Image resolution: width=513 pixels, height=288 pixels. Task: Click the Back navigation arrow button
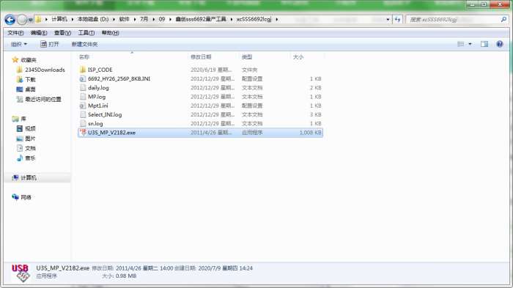pyautogui.click(x=10, y=20)
